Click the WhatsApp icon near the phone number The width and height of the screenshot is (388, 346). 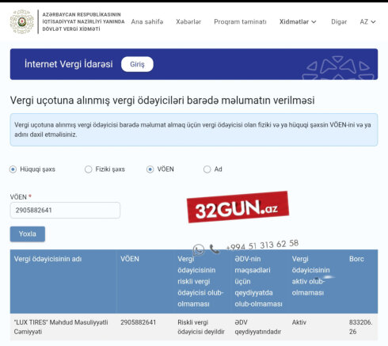coord(199,249)
